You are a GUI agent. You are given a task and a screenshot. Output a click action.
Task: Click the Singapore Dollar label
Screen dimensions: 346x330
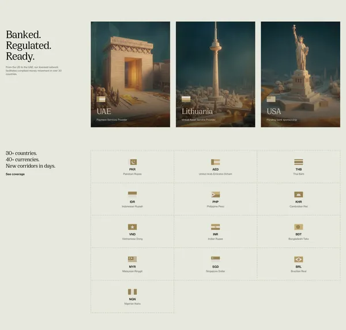(215, 271)
